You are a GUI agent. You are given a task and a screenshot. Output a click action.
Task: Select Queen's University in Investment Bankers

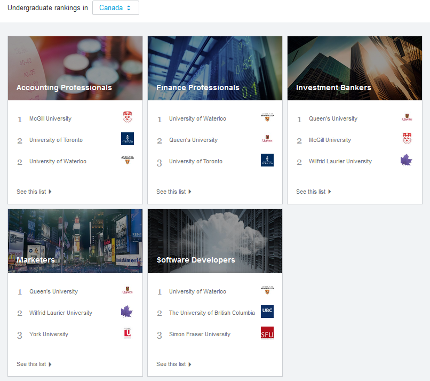coord(333,118)
